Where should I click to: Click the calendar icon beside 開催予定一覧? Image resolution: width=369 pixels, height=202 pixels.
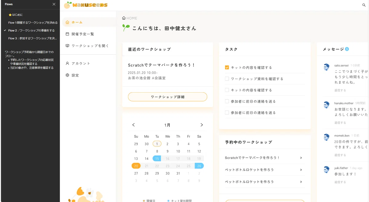point(67,34)
